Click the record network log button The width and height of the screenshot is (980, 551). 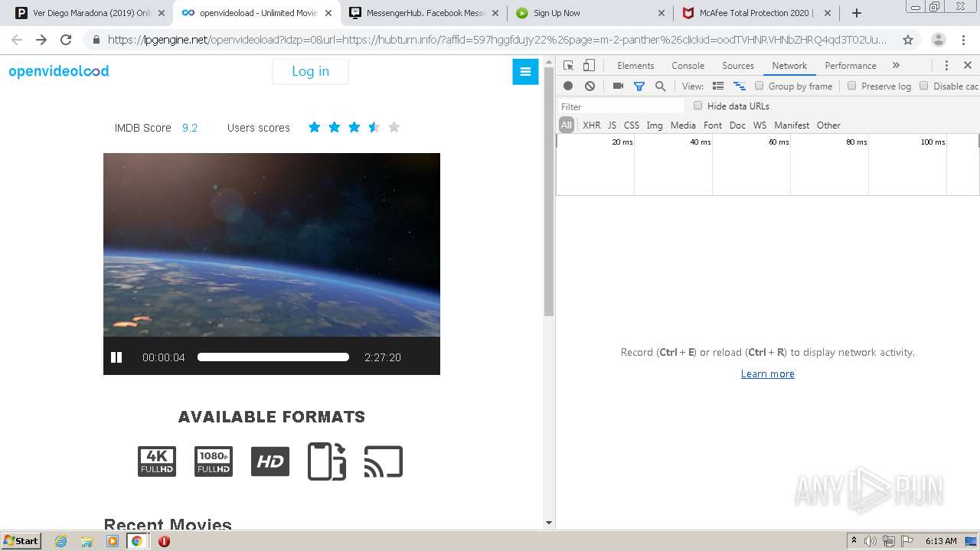point(568,86)
